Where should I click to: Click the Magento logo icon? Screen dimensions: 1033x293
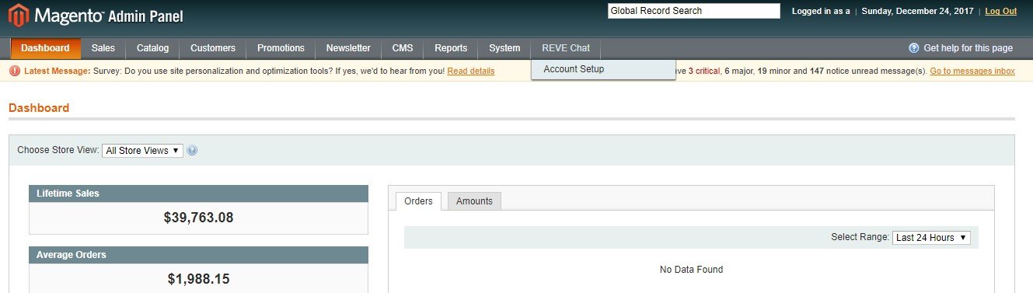[x=18, y=16]
